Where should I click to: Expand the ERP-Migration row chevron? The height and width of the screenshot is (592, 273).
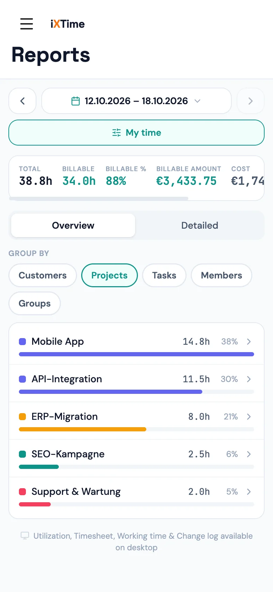(x=249, y=417)
